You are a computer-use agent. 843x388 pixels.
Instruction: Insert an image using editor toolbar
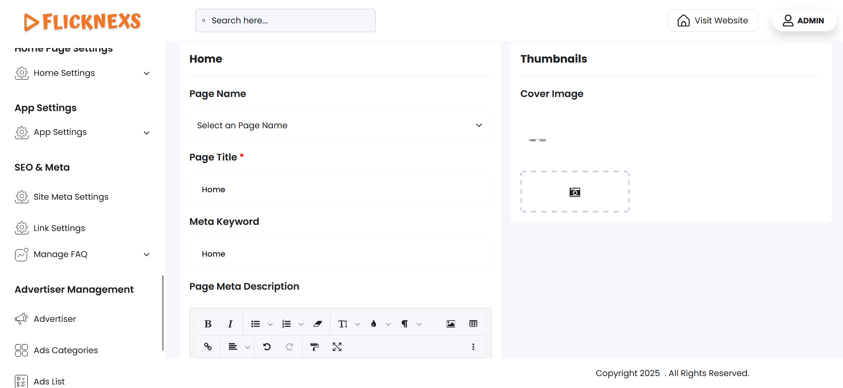click(x=451, y=324)
